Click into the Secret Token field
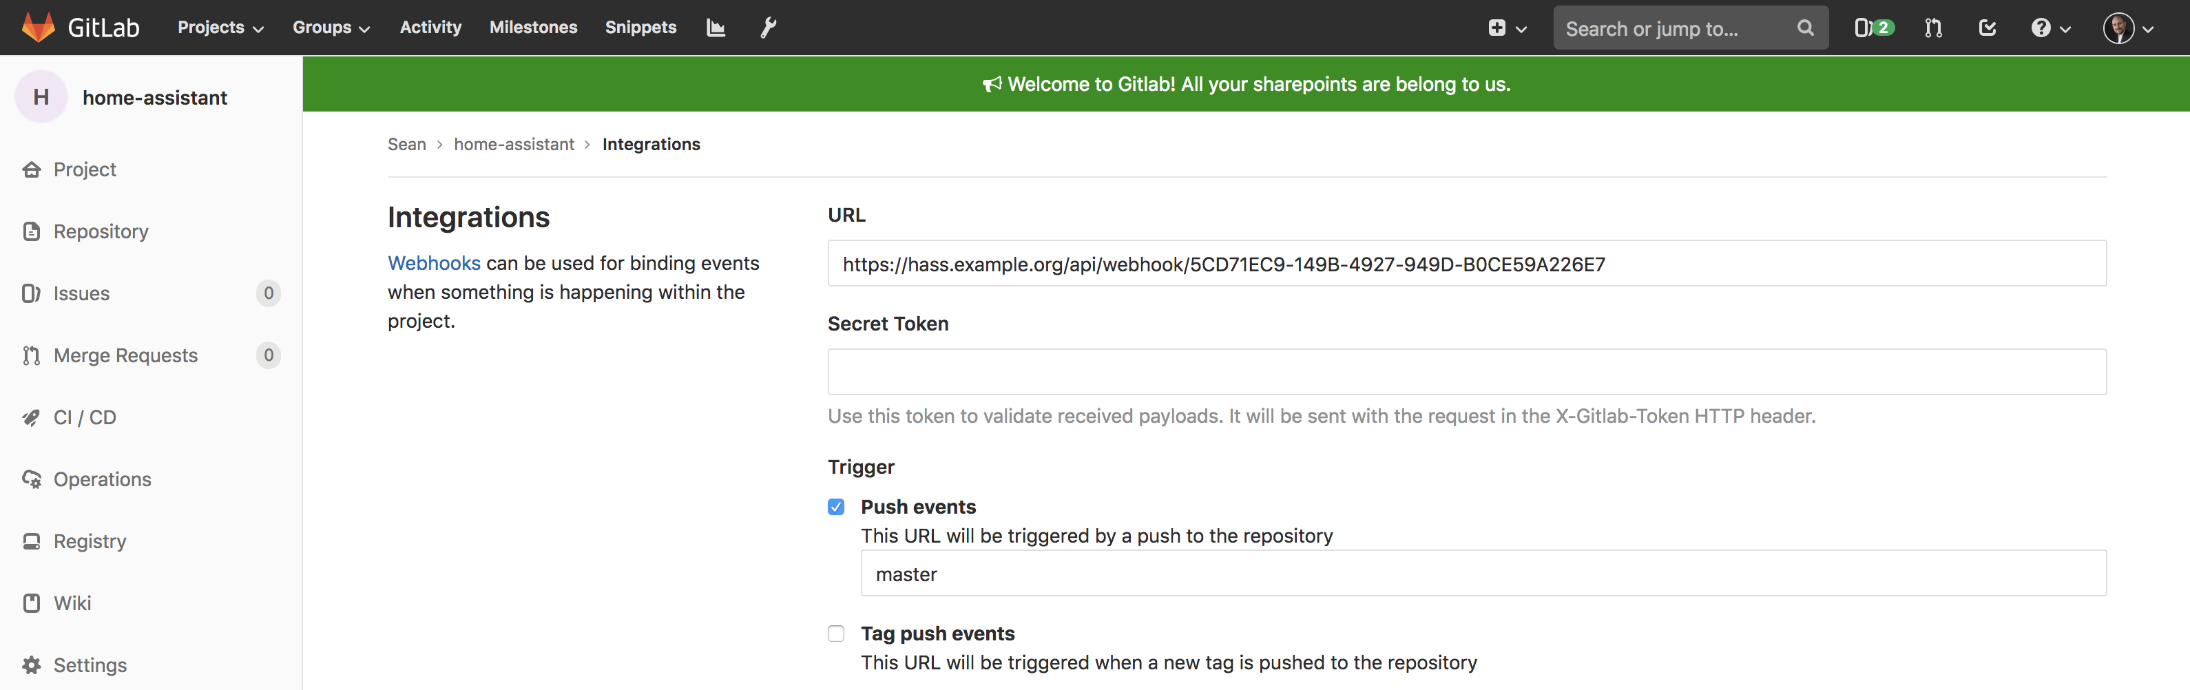2190x690 pixels. (1466, 371)
